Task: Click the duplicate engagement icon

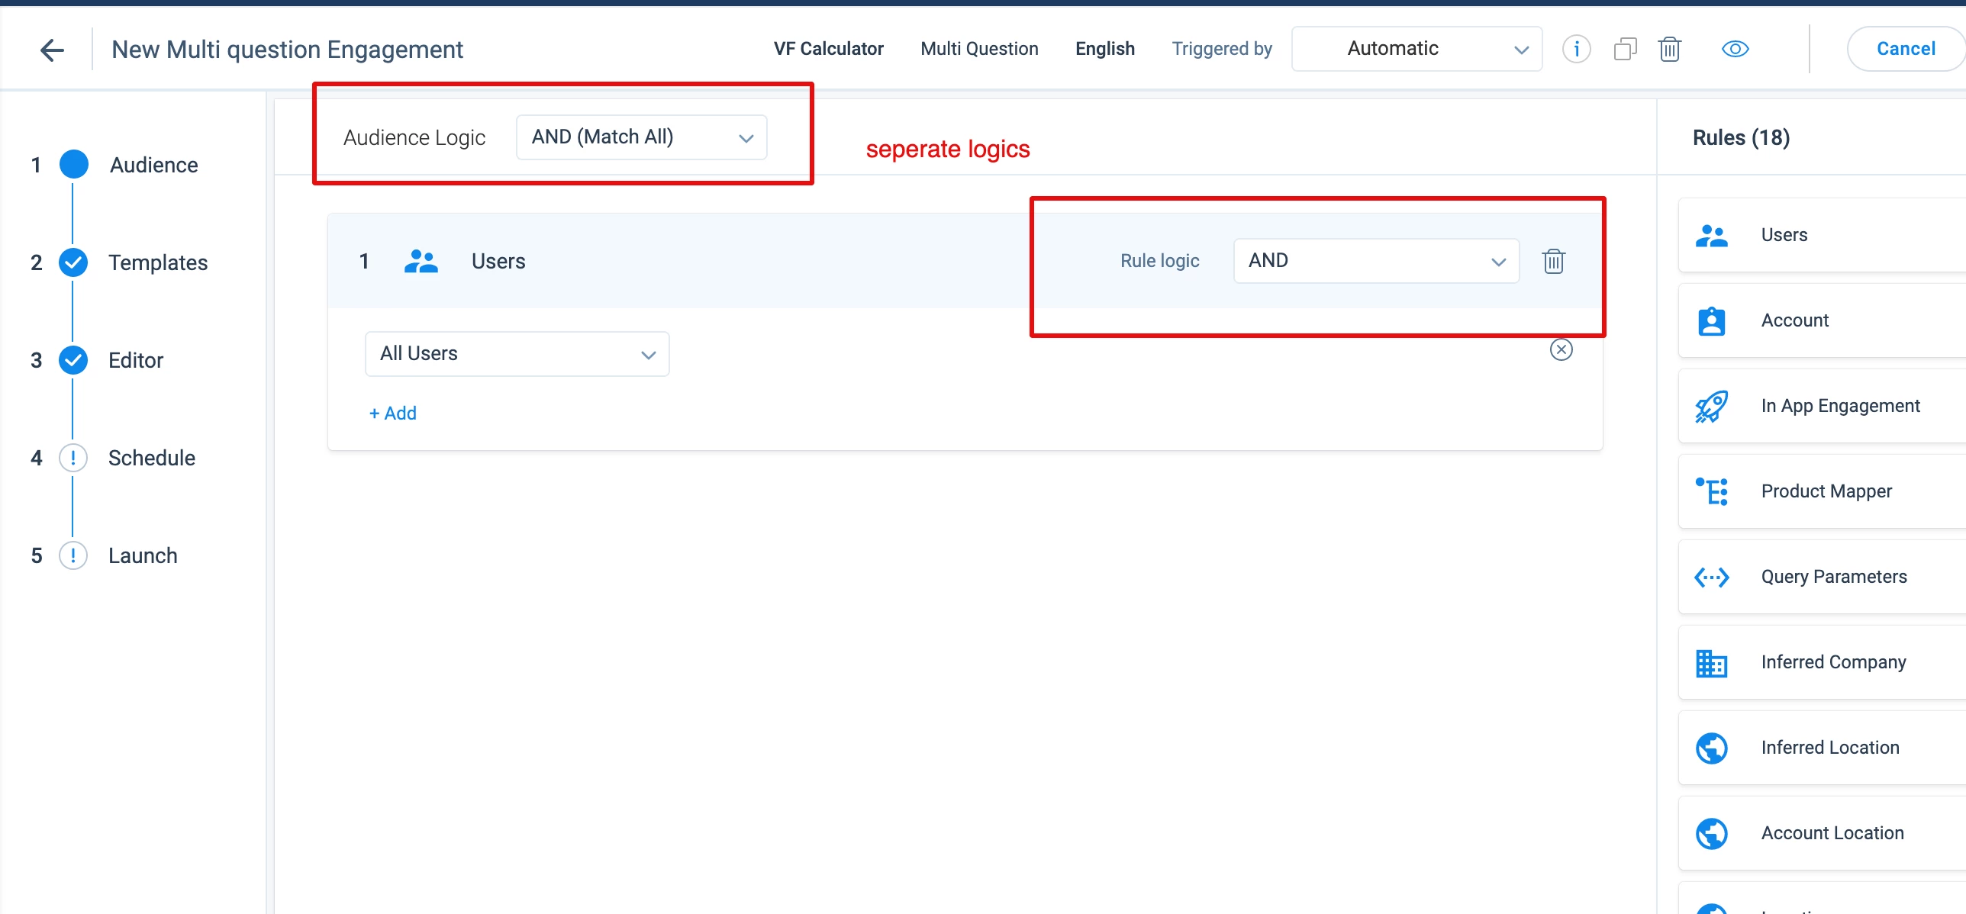Action: [1625, 50]
